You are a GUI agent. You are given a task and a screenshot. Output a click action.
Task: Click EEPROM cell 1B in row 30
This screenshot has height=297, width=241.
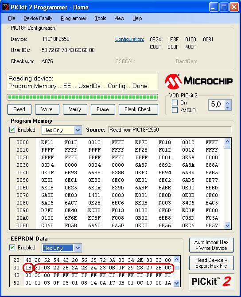tap(28, 268)
